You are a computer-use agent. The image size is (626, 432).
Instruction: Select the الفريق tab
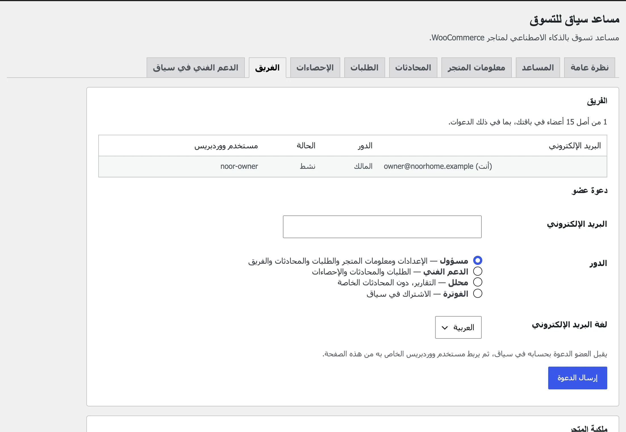point(267,68)
